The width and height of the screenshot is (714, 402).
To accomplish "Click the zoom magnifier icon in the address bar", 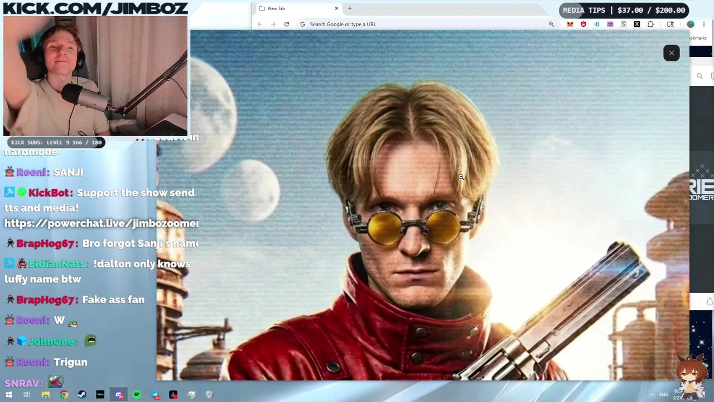I will 551,24.
